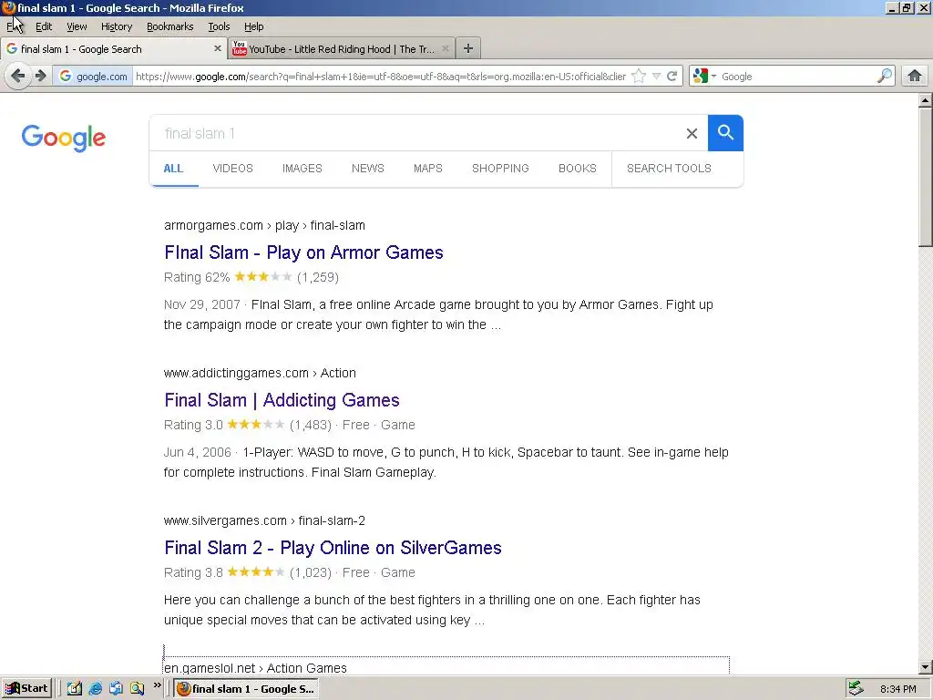Screen dimensions: 933x700
Task: Bookmark this page with the star icon
Action: click(639, 77)
